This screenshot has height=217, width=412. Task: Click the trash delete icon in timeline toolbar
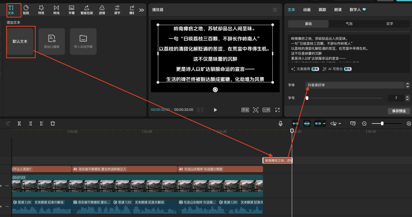53,123
